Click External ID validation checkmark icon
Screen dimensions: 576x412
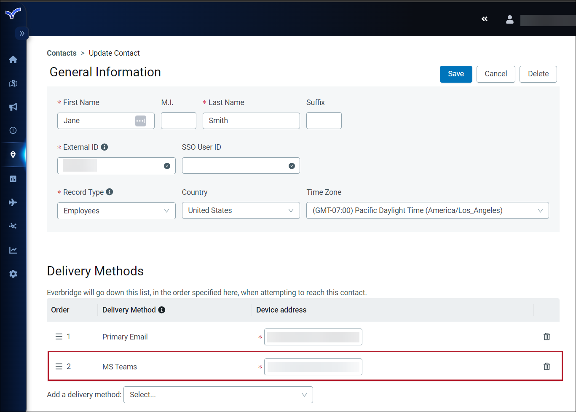tap(167, 166)
